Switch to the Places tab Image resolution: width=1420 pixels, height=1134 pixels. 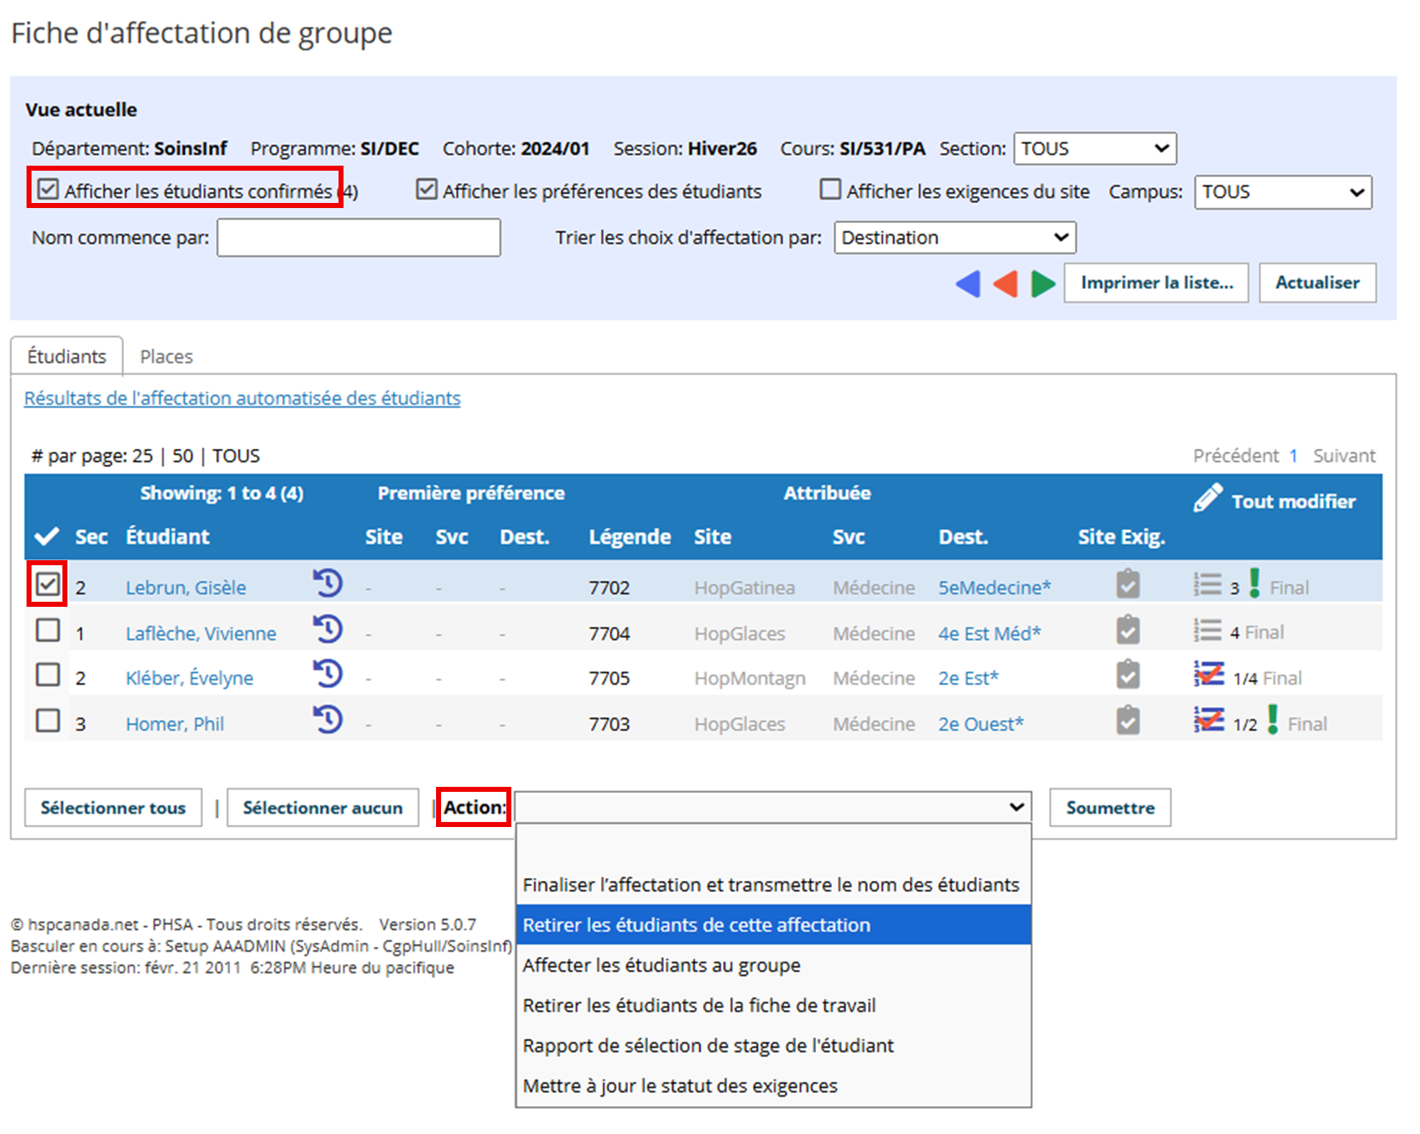point(166,356)
